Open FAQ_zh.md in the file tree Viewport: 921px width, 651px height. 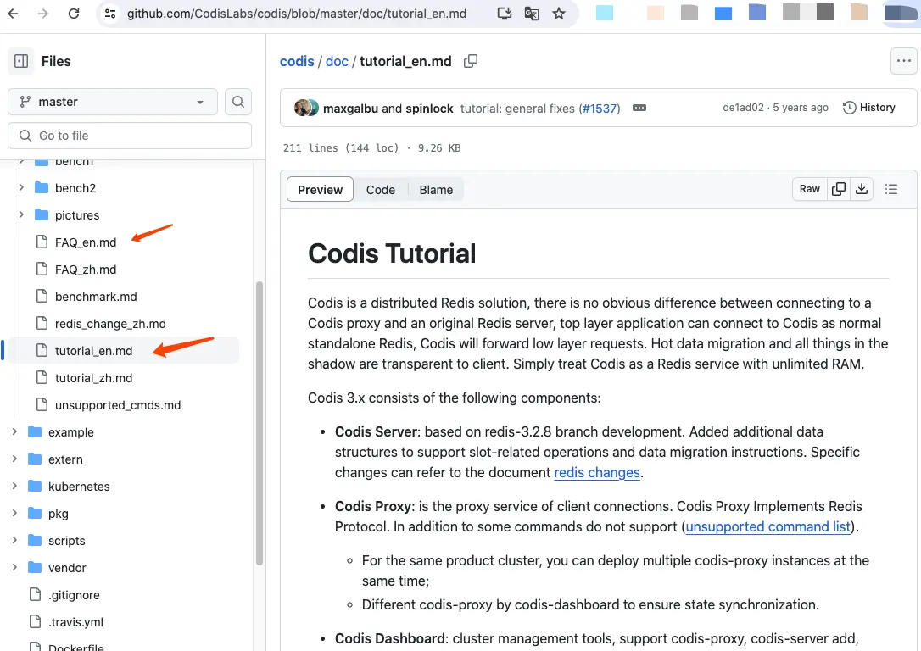click(x=86, y=270)
